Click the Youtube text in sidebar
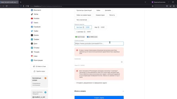Image resolution: width=177 pixels, height=99 pixels. pos(37,18)
